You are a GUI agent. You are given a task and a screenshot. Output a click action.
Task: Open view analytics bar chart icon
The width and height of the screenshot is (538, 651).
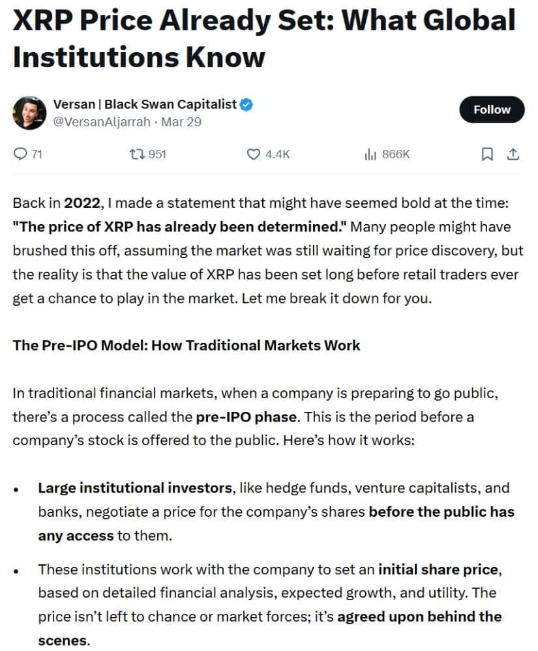[x=370, y=154]
